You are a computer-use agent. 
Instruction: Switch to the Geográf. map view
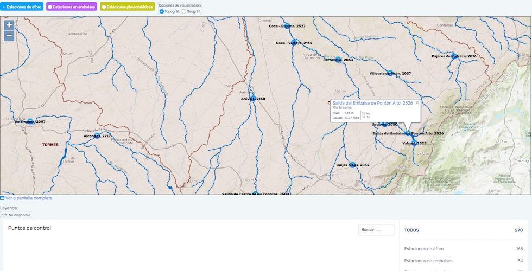point(184,11)
